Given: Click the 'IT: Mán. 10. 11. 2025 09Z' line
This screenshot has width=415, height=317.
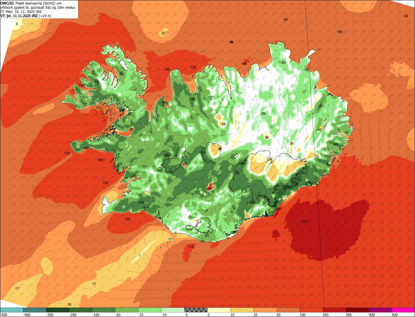Looking at the screenshot, I should tap(21, 12).
